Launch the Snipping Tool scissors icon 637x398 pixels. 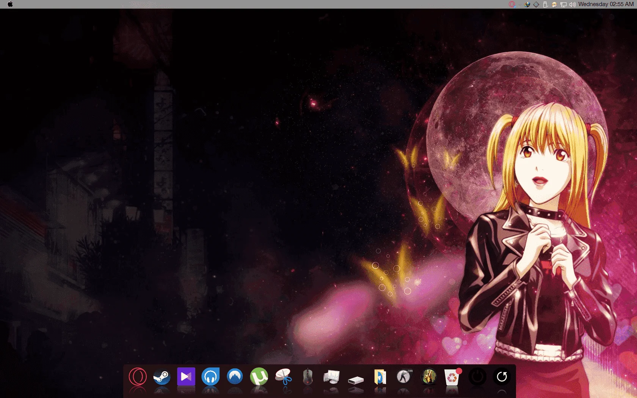[x=283, y=377]
